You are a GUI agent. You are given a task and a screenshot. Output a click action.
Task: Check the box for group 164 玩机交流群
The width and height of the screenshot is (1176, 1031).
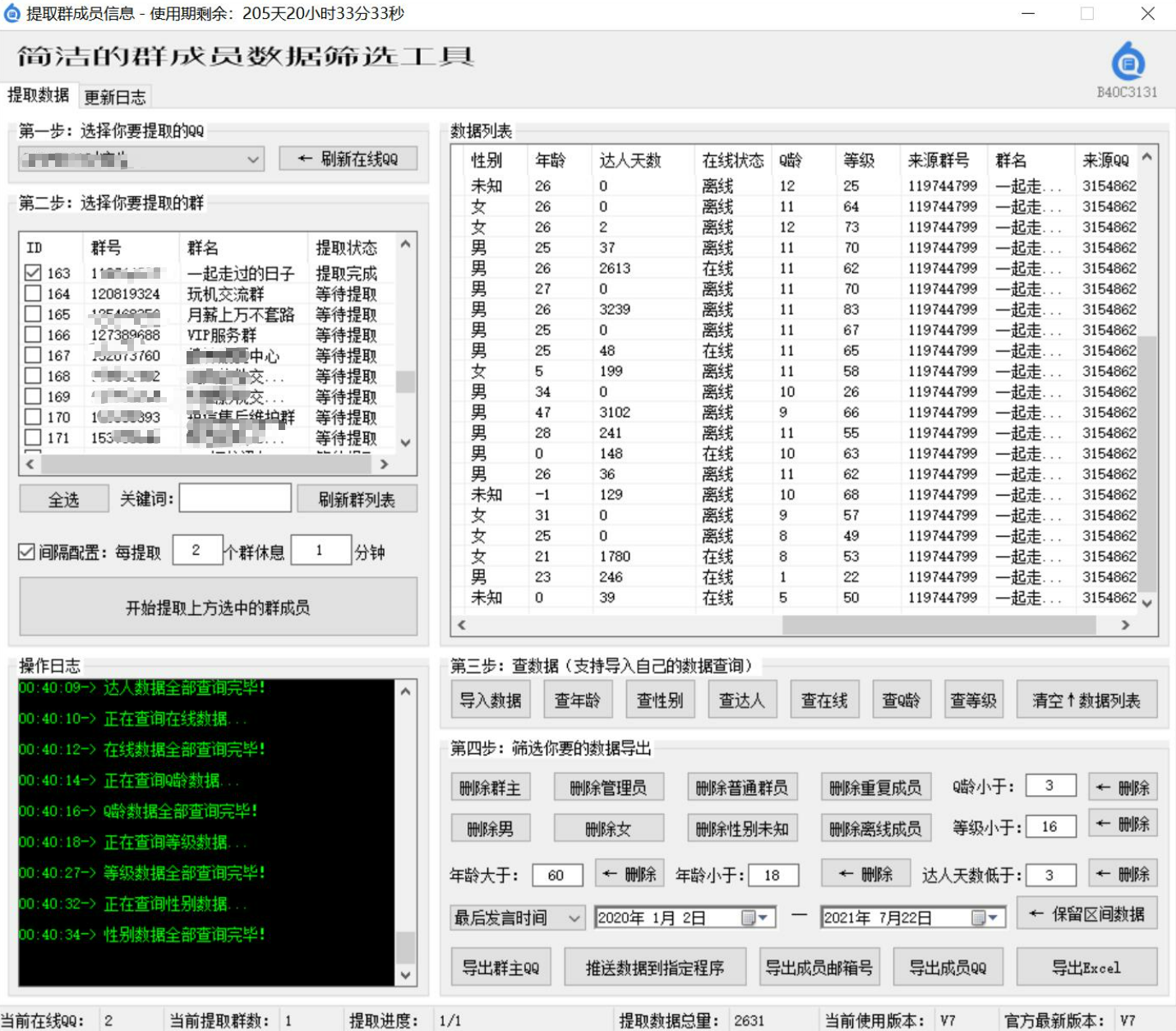(33, 294)
